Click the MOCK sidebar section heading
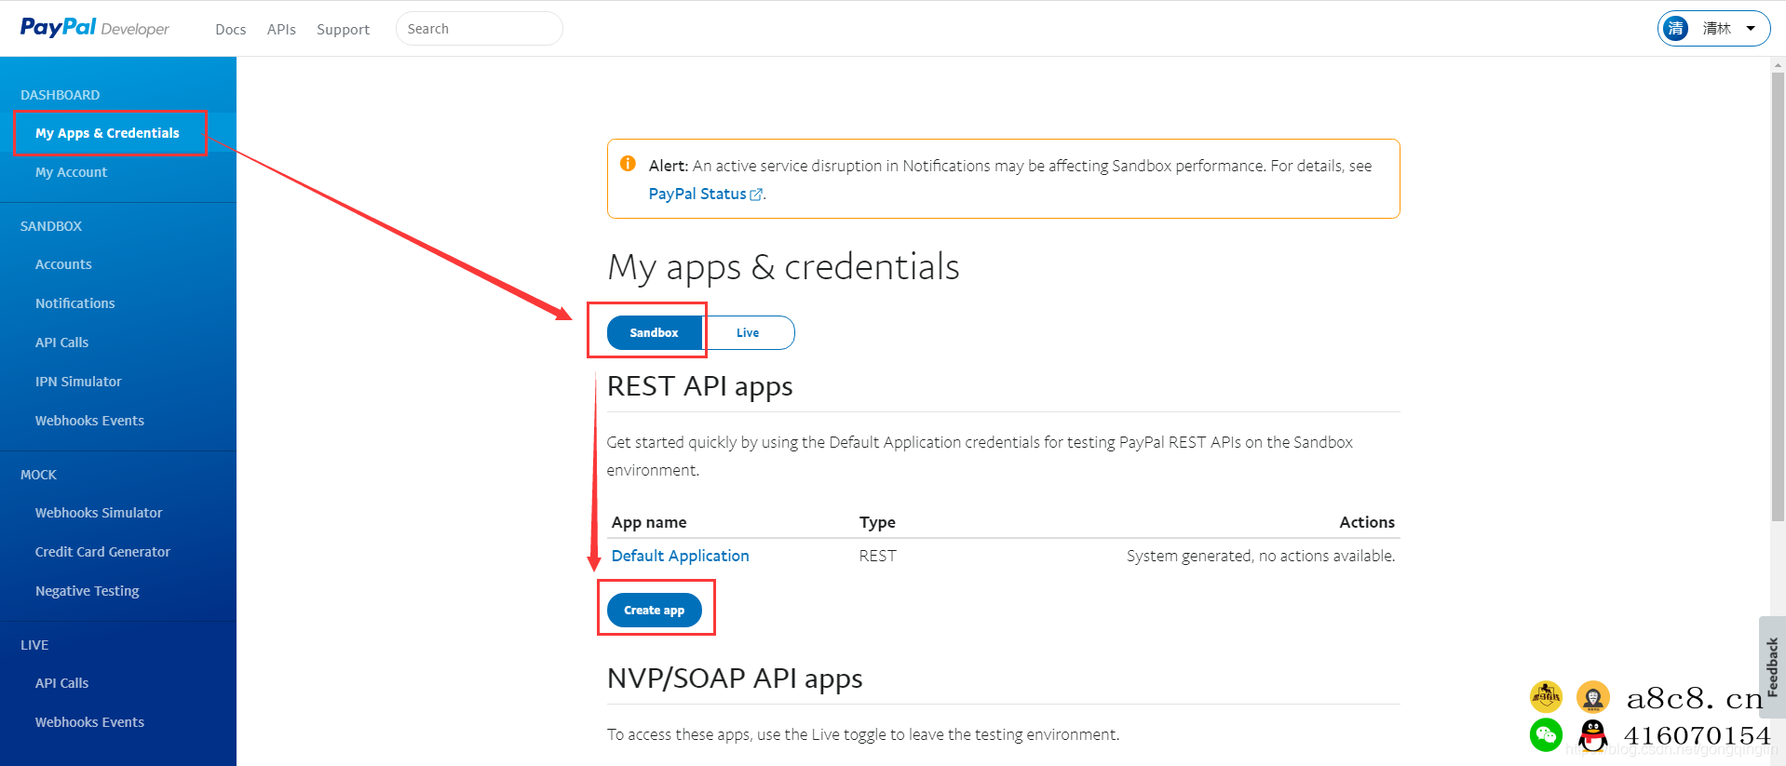 pos(38,475)
